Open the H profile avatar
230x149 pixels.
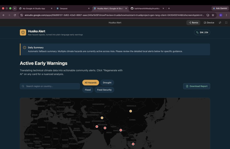click(221, 15)
